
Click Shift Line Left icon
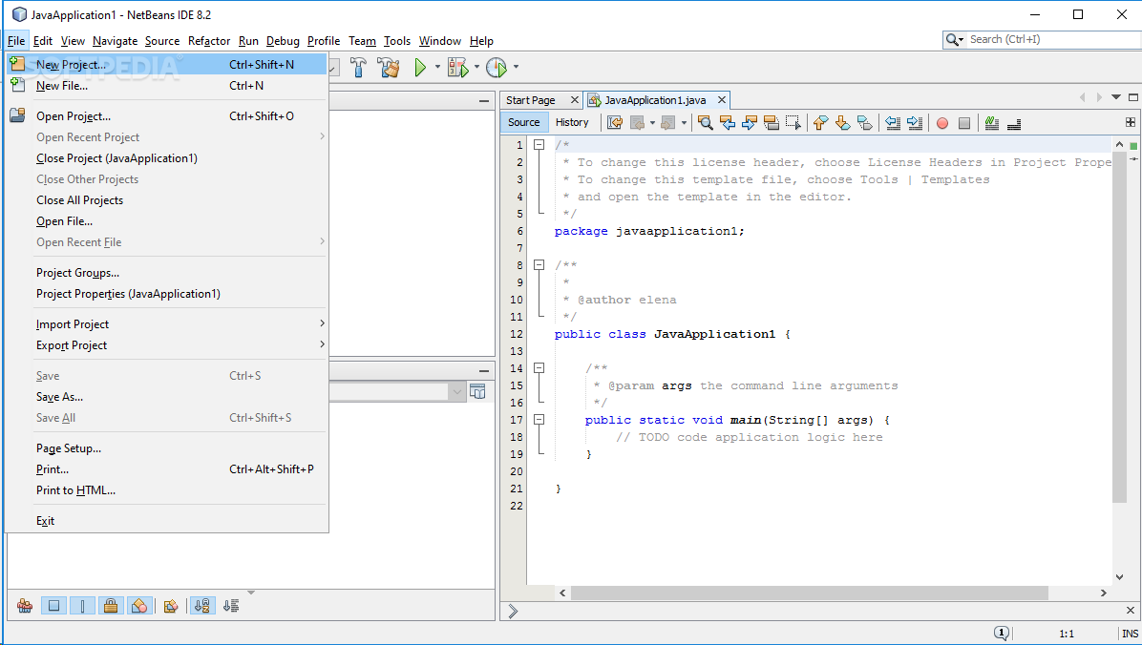pyautogui.click(x=893, y=122)
